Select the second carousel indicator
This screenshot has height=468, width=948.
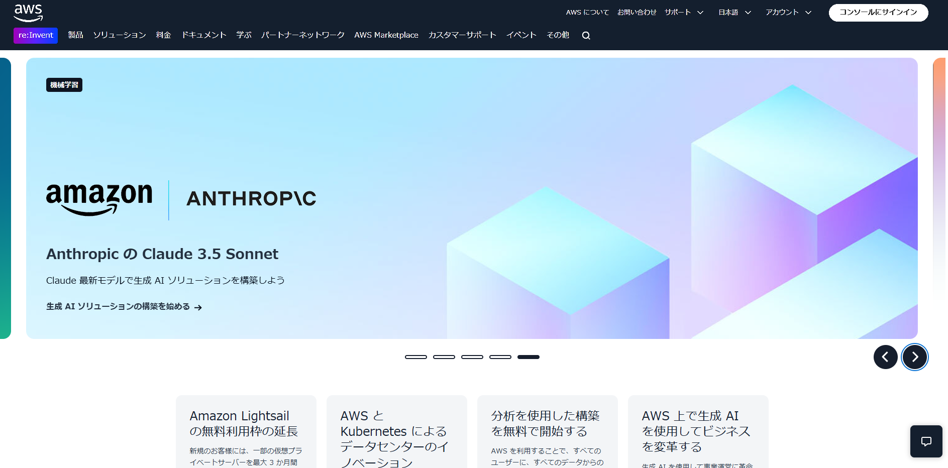point(444,357)
